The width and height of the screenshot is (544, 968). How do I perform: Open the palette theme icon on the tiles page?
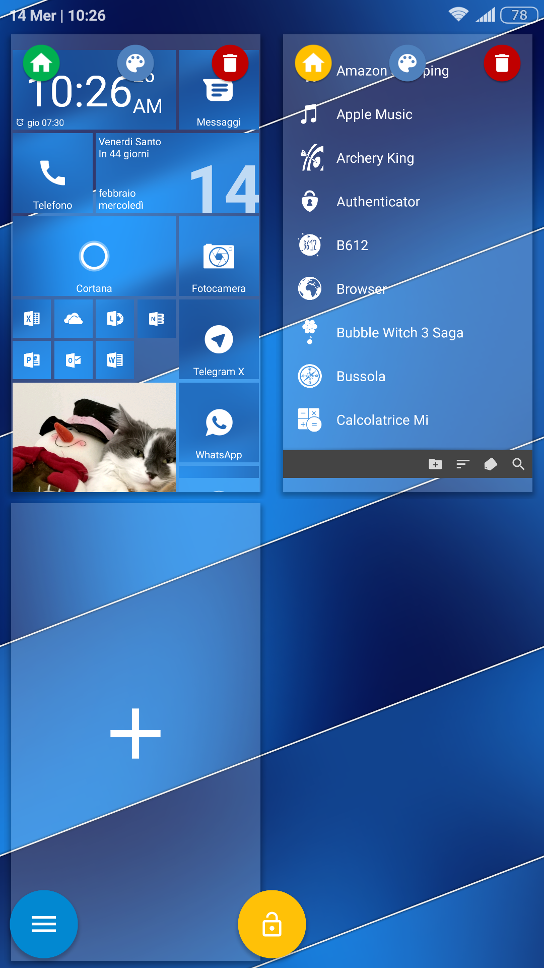click(x=135, y=64)
